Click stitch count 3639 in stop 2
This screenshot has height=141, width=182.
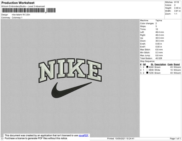(151, 70)
